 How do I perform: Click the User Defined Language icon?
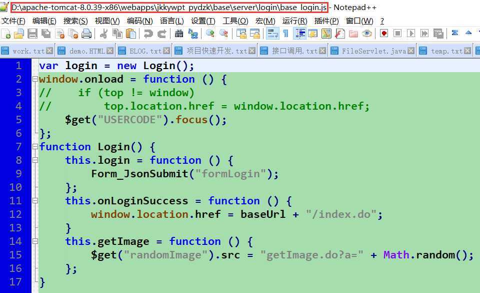[313, 34]
